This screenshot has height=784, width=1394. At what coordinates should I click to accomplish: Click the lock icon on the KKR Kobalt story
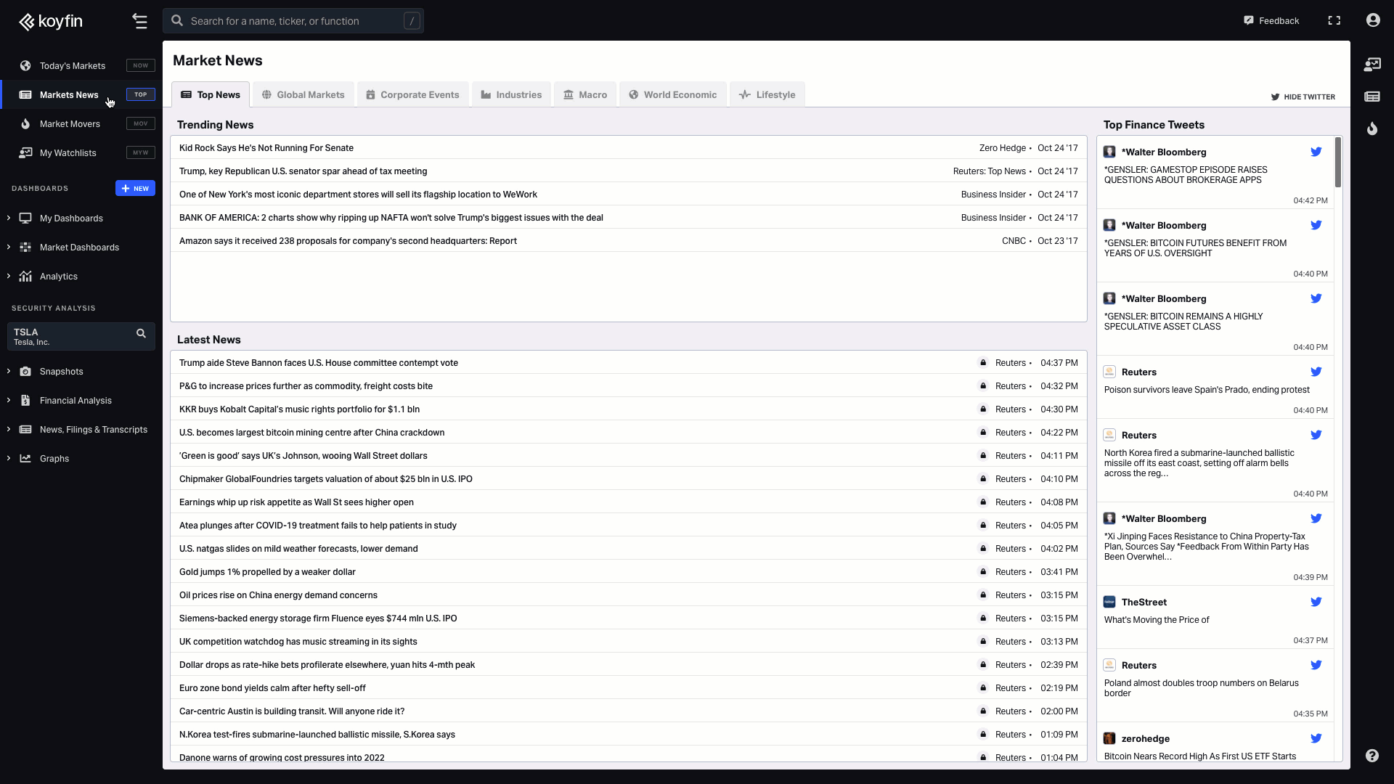[983, 409]
